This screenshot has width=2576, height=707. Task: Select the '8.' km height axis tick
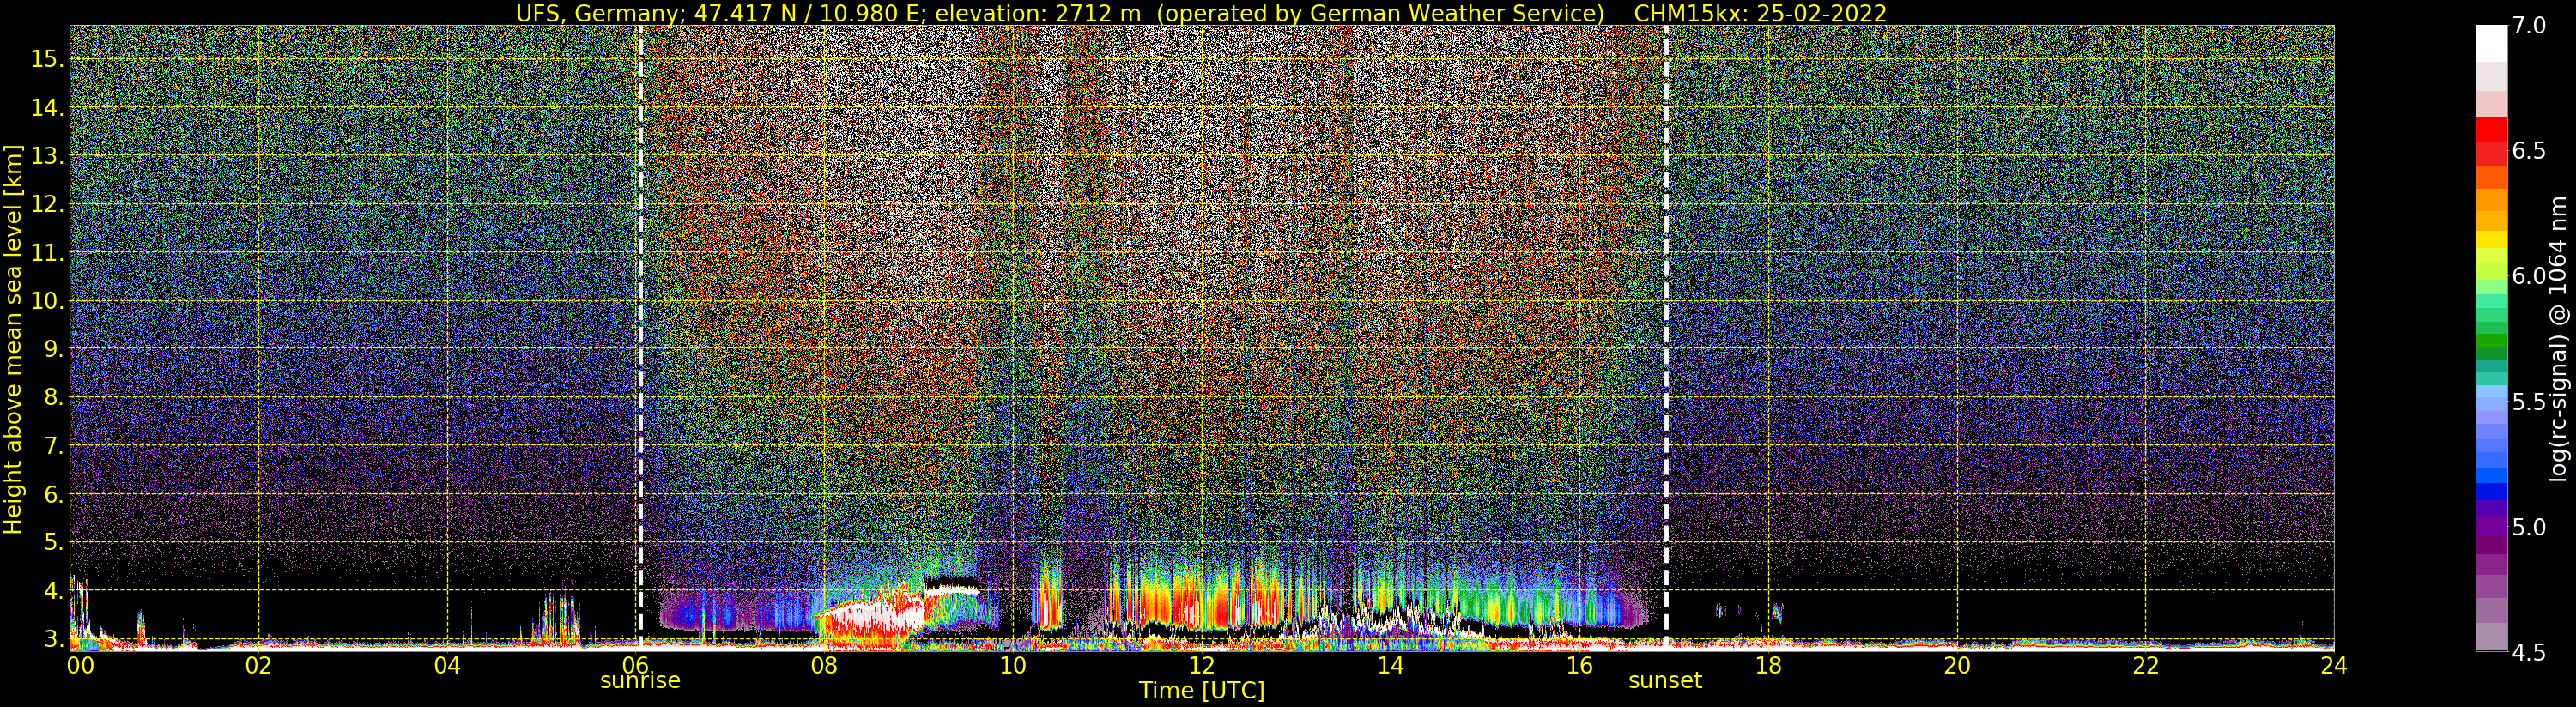tap(54, 397)
